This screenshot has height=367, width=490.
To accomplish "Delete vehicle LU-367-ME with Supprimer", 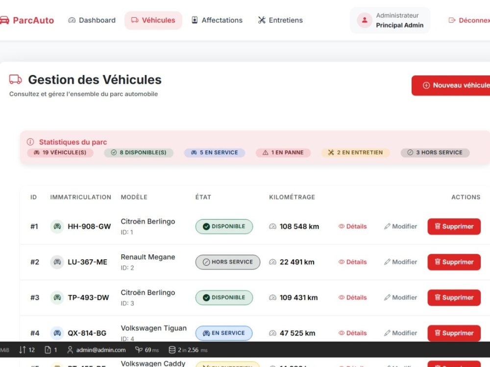I will click(454, 262).
